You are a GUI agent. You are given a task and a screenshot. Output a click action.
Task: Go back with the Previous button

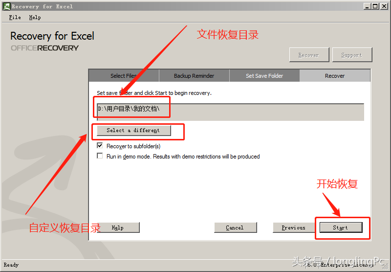[x=294, y=227]
